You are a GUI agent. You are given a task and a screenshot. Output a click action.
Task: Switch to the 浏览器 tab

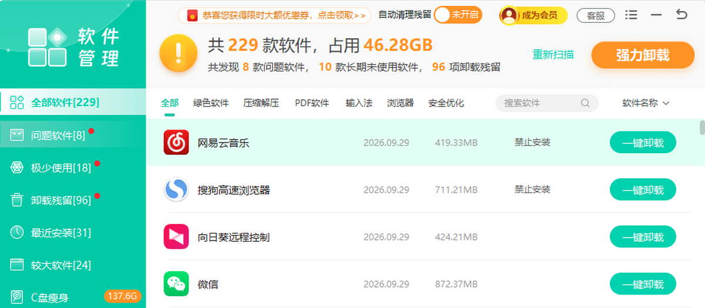pyautogui.click(x=400, y=103)
